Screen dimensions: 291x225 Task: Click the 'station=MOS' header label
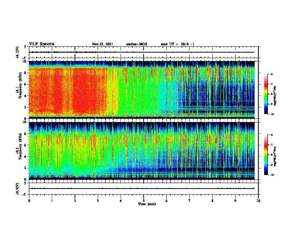(x=137, y=44)
